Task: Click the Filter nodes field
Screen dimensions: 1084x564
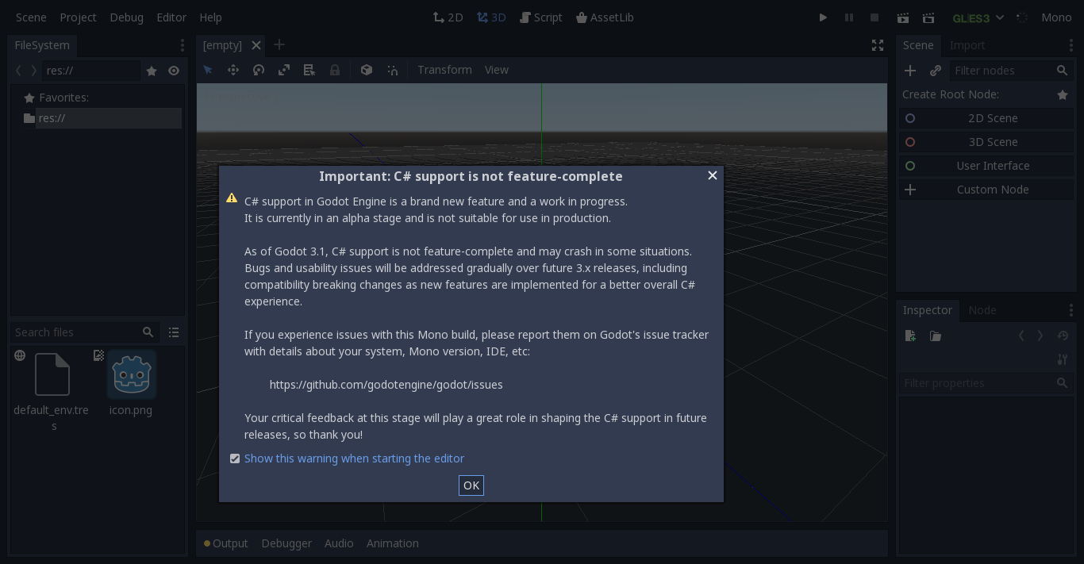Action: click(x=1012, y=71)
